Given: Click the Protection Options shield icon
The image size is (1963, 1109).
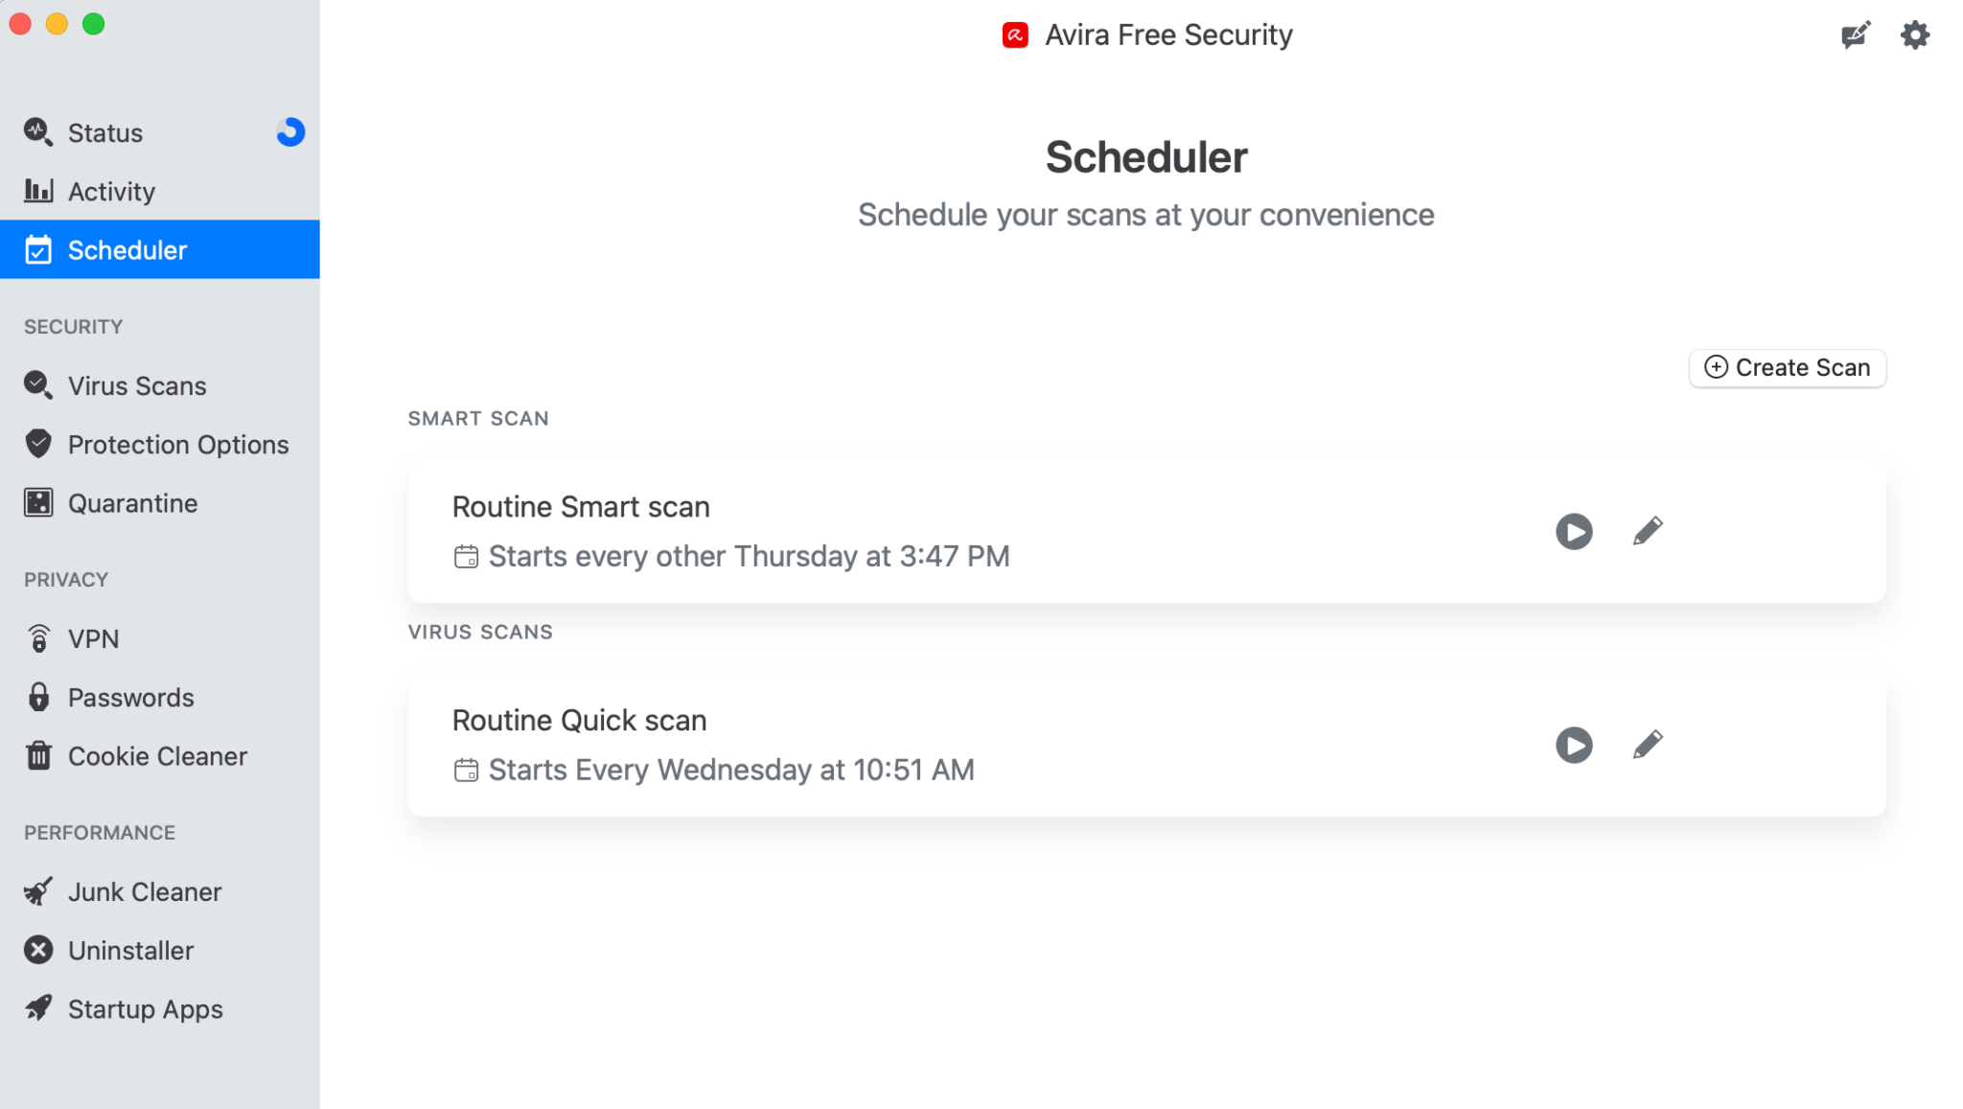Looking at the screenshot, I should pos(39,445).
